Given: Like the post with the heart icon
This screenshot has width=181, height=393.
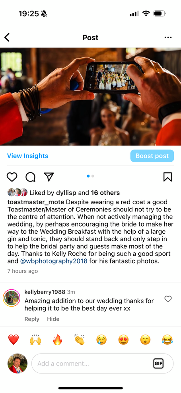Looking at the screenshot, I should 12,177.
